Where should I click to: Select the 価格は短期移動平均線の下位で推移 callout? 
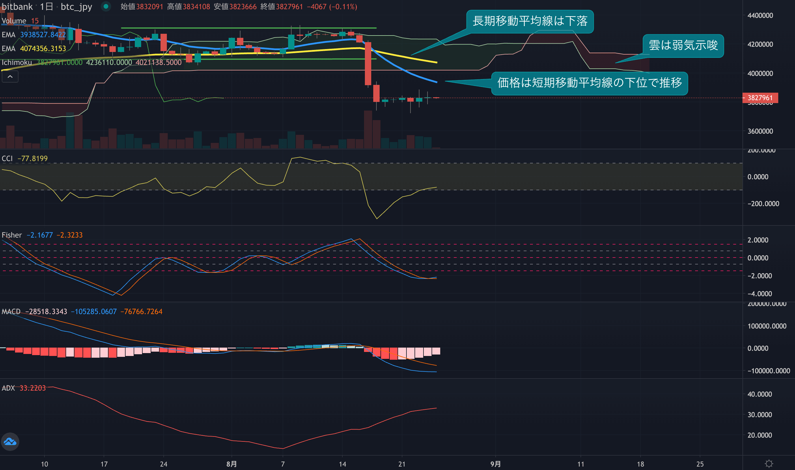[589, 83]
